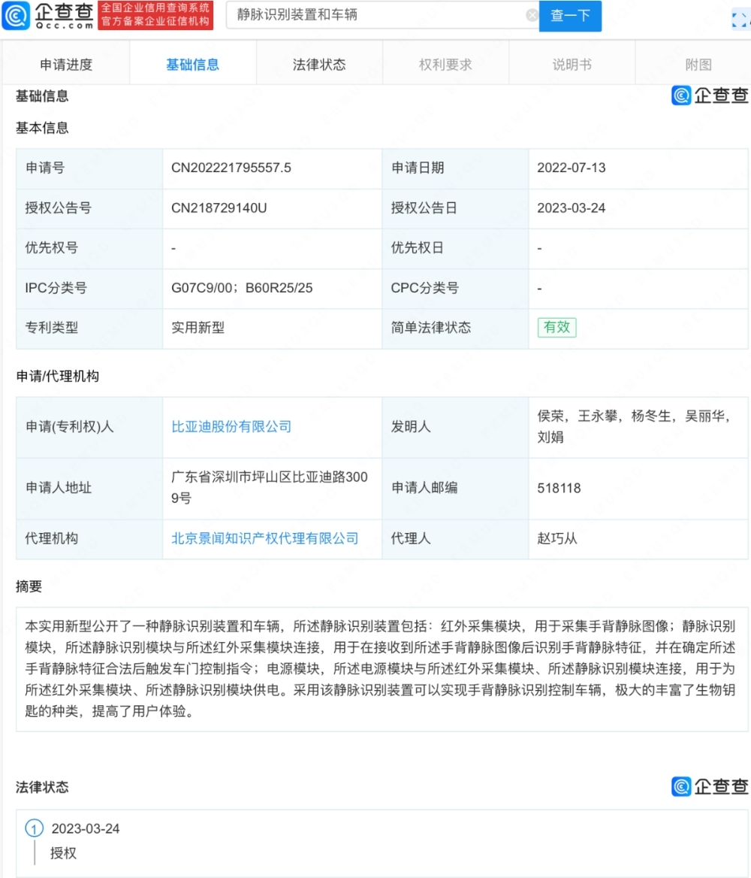Open the 法律状态 tab

[319, 65]
